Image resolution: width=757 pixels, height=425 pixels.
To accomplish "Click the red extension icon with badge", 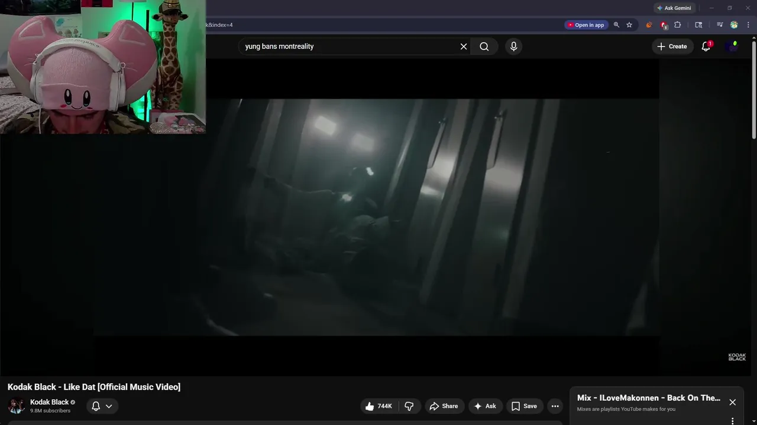I will point(664,25).
